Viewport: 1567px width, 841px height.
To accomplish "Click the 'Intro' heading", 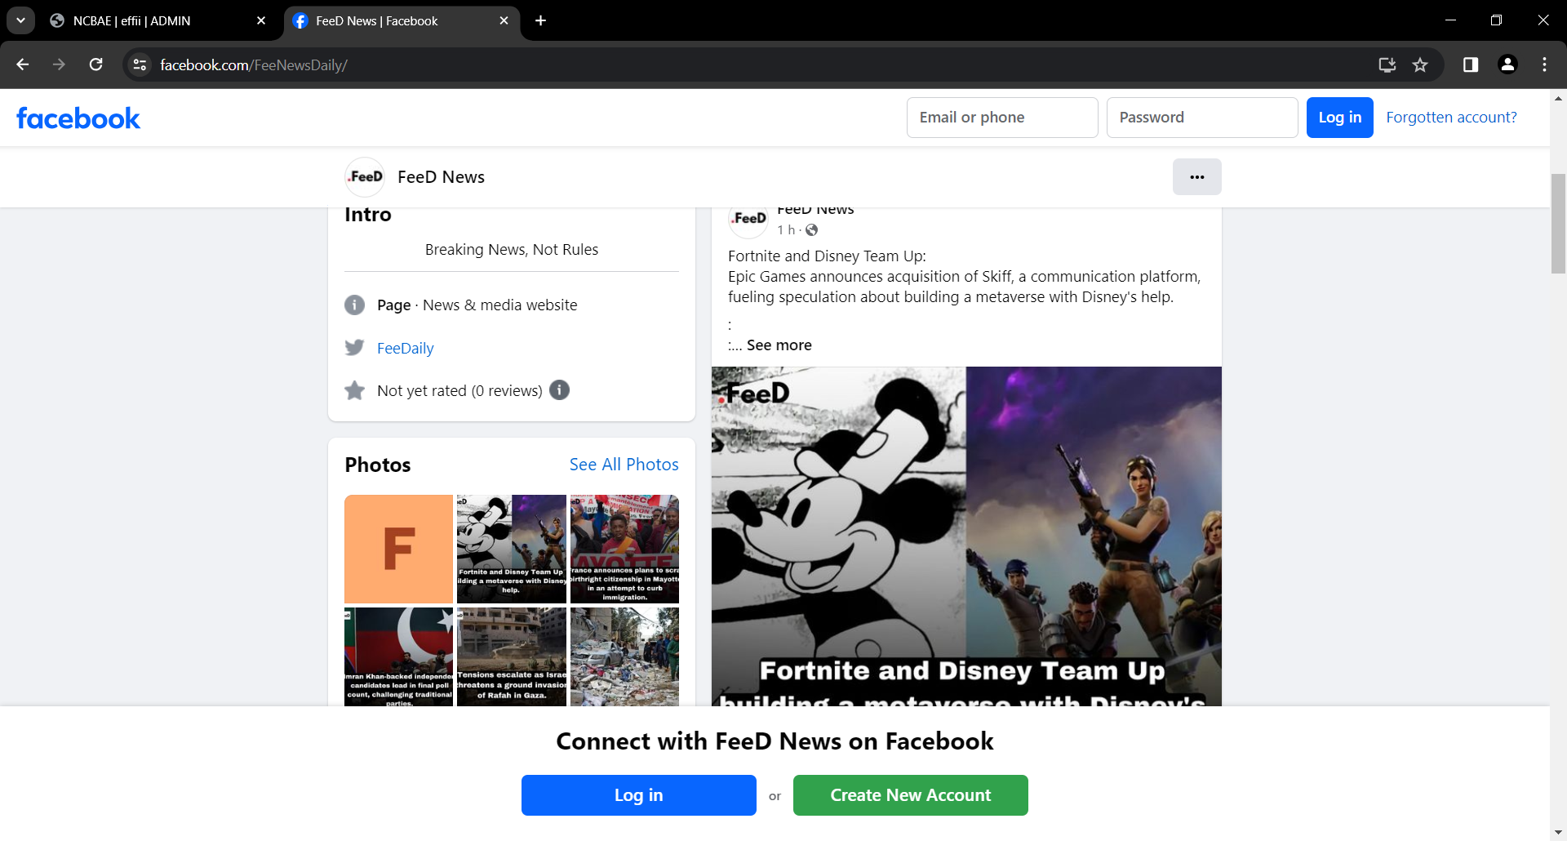I will click(x=368, y=215).
